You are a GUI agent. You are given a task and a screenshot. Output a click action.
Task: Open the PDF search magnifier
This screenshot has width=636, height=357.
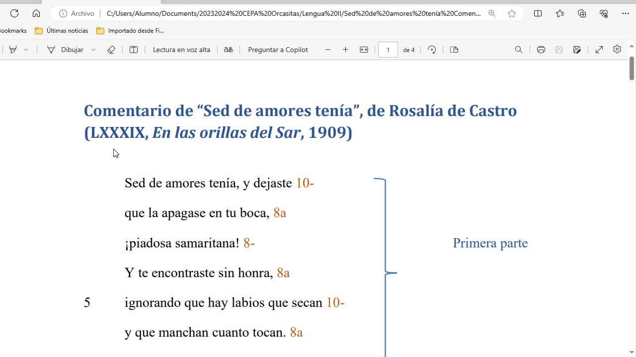click(518, 50)
